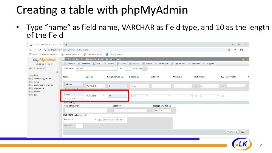This screenshot has width=272, height=153.
Task: Open the Apps bookmarks shortcut
Action: [33, 54]
